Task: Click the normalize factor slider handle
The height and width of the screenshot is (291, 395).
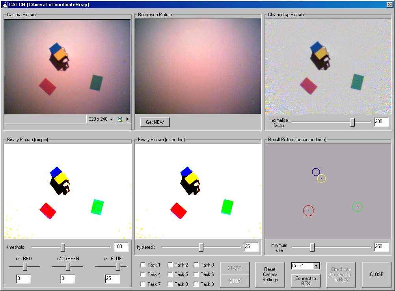Action: (353, 122)
